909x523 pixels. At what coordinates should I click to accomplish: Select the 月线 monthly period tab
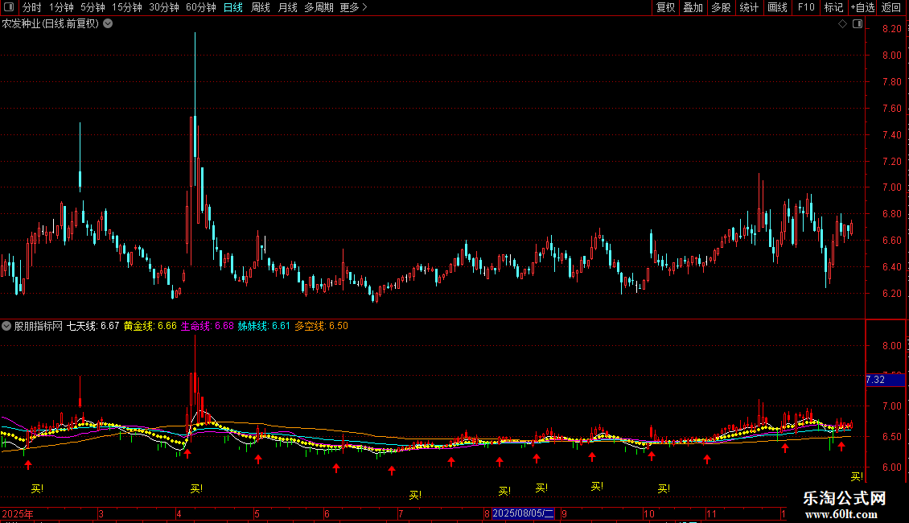(x=287, y=7)
